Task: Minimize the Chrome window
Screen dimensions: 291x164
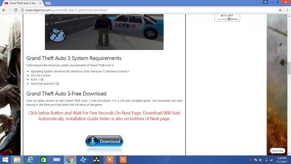Action: [272, 2]
